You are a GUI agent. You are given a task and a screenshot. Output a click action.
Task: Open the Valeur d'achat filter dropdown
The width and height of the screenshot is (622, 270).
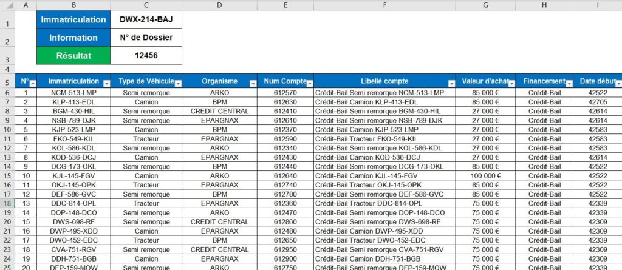point(511,83)
